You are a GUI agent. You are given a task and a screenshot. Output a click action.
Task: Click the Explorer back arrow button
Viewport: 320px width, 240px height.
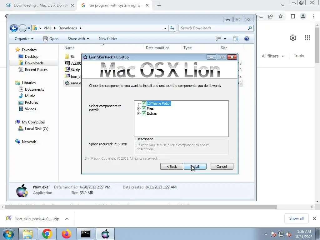point(14,28)
